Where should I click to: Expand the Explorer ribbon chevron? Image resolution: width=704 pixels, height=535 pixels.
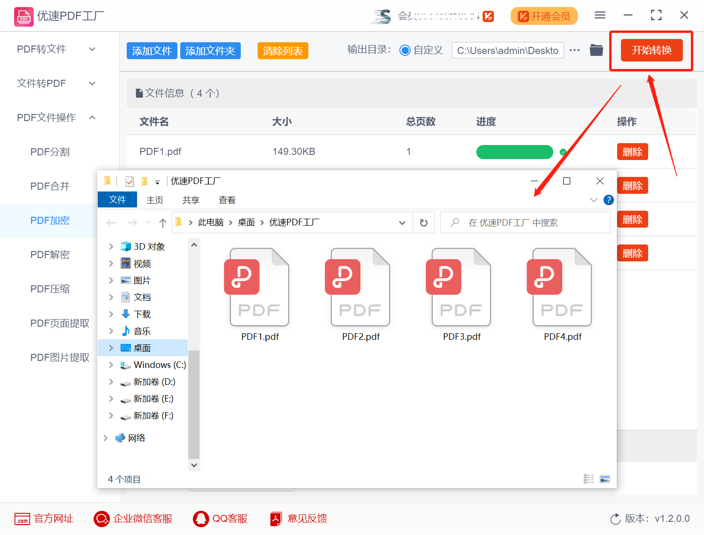(x=593, y=200)
